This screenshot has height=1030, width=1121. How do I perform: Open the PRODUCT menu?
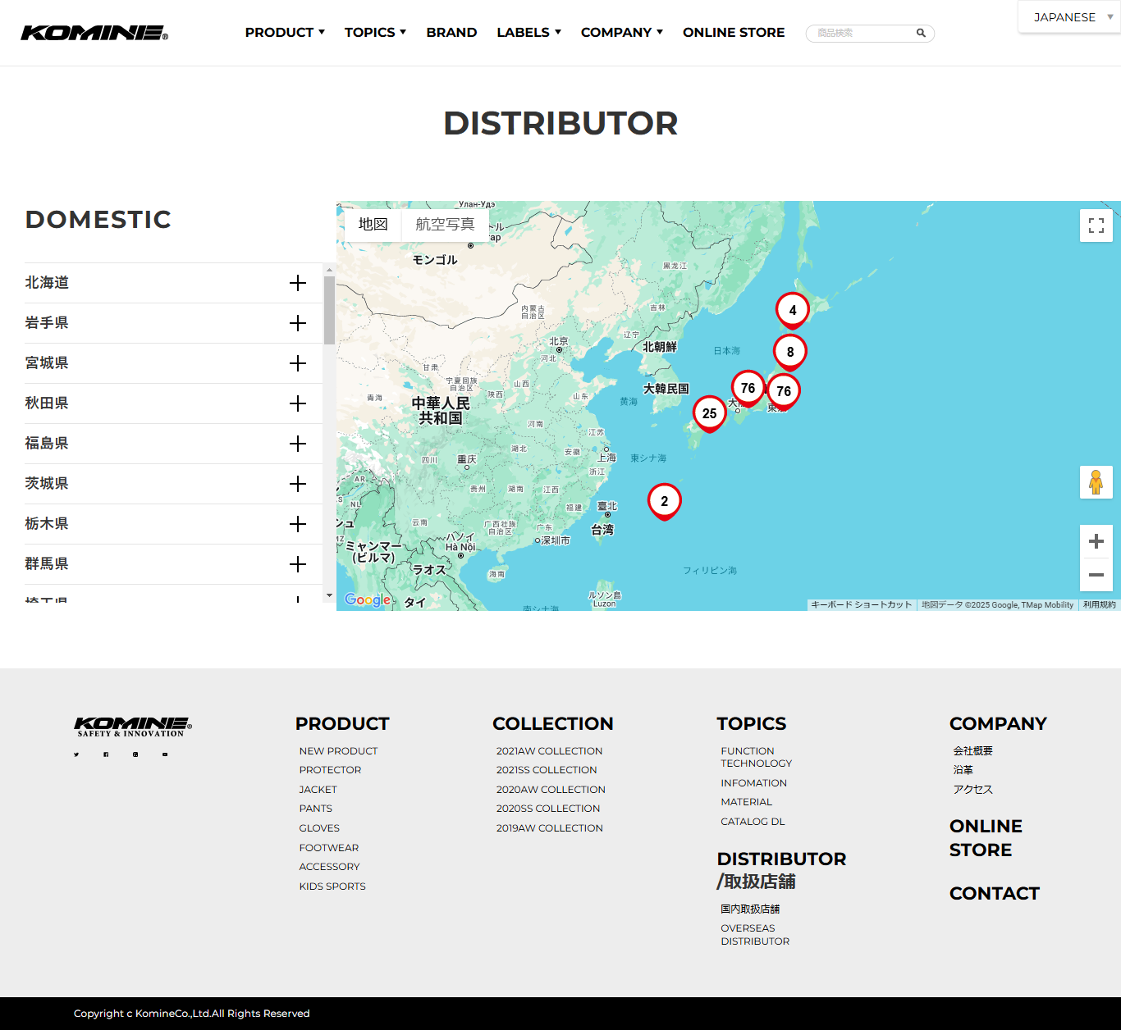pos(285,33)
